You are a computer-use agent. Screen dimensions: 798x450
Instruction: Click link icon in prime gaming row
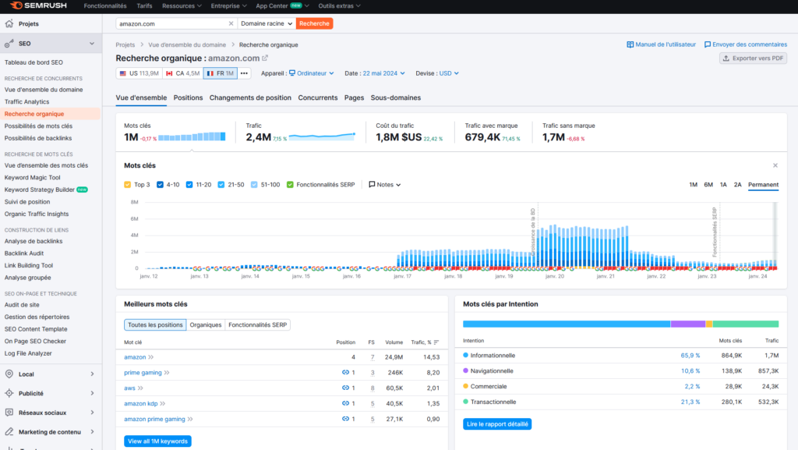tap(345, 373)
